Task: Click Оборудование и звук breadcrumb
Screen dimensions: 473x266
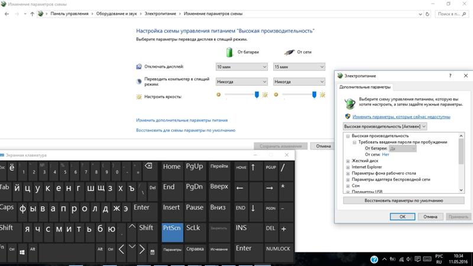Action: click(x=116, y=14)
